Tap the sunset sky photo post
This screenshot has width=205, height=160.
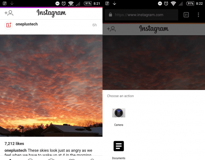click(51, 86)
